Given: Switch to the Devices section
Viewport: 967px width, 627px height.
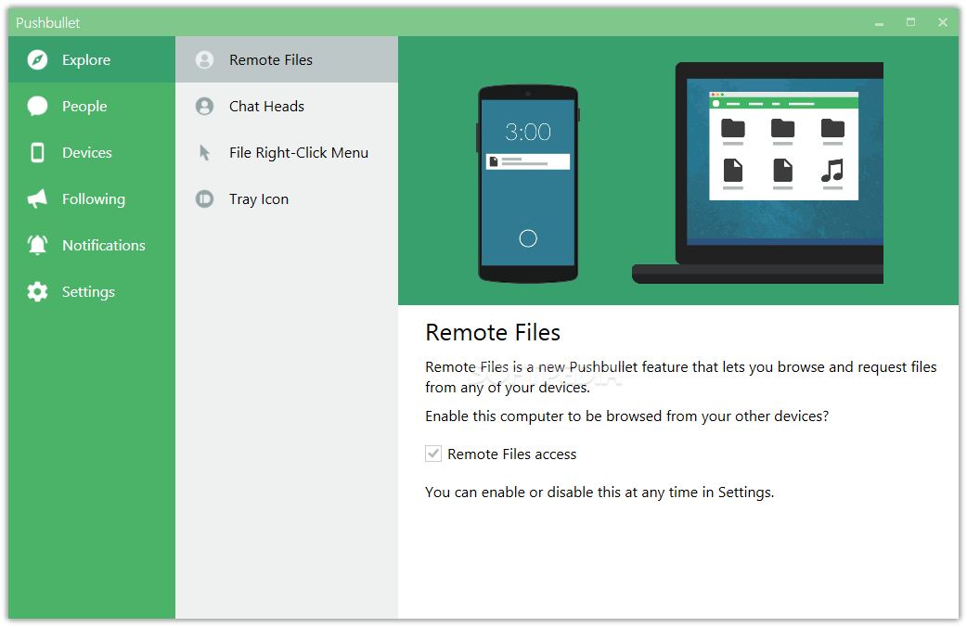Looking at the screenshot, I should click(92, 152).
